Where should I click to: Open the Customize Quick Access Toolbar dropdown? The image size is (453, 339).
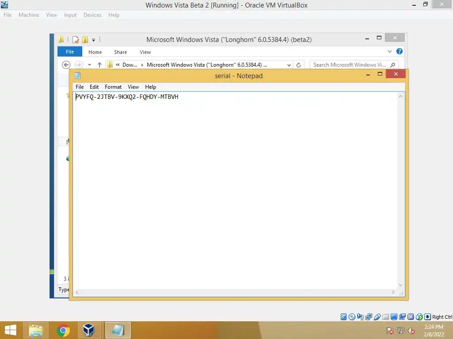click(x=94, y=40)
